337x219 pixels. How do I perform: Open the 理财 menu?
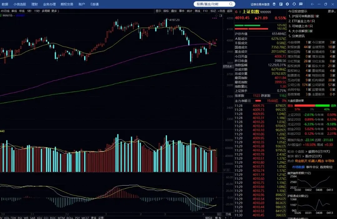tap(34, 4)
